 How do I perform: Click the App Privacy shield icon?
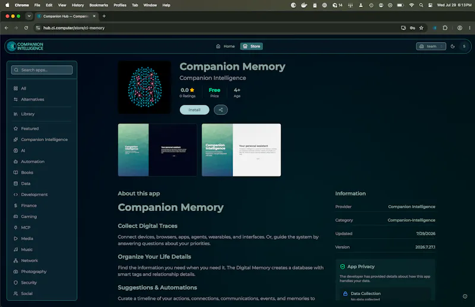coord(343,267)
